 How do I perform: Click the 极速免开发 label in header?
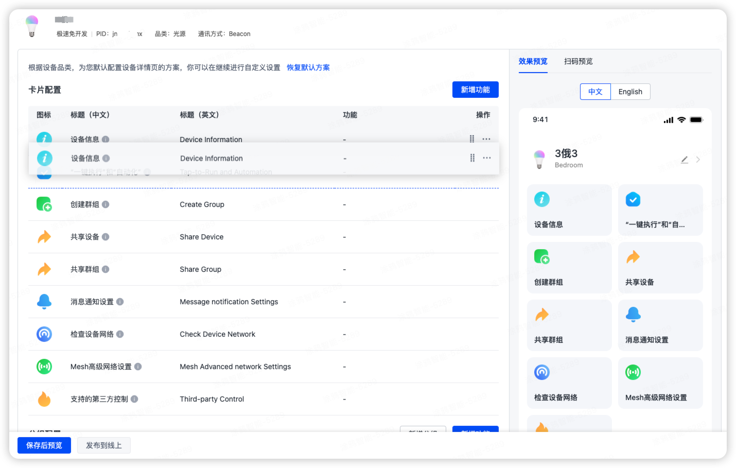[x=72, y=34]
